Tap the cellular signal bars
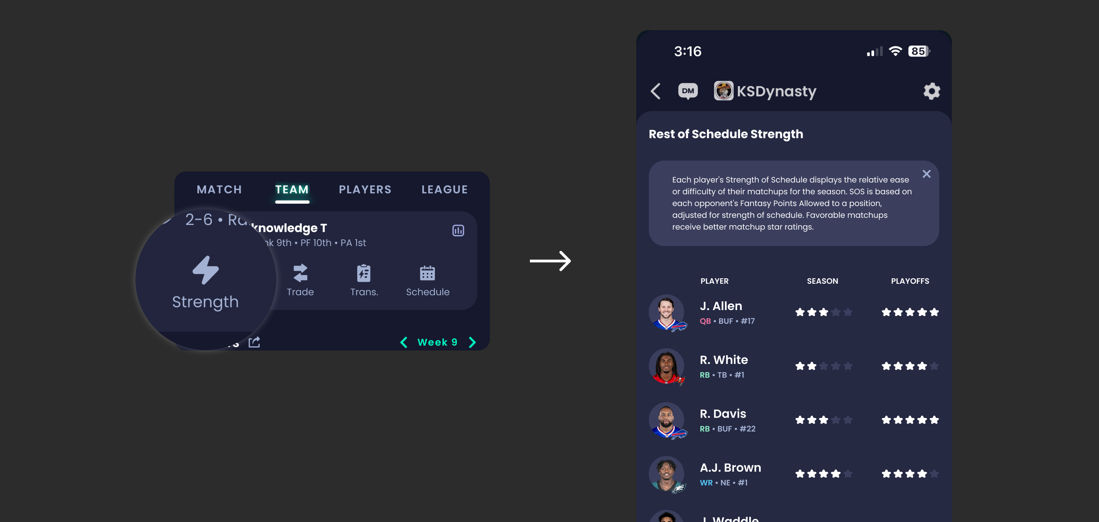 pyautogui.click(x=874, y=51)
